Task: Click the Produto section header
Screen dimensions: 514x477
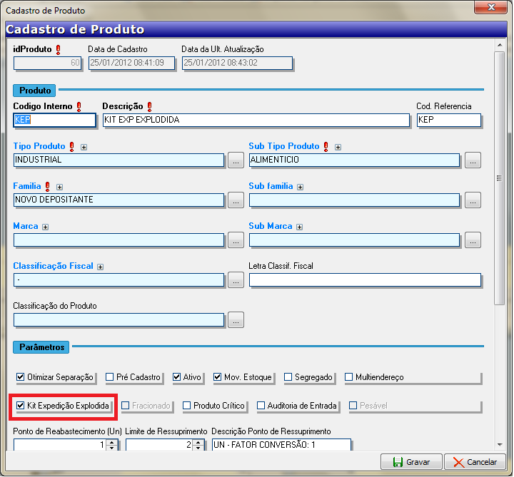Action: (34, 91)
